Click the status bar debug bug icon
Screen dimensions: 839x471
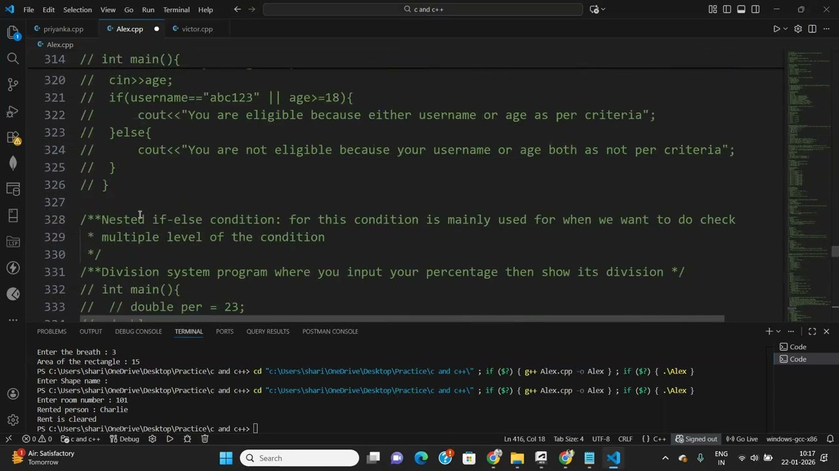[187, 439]
